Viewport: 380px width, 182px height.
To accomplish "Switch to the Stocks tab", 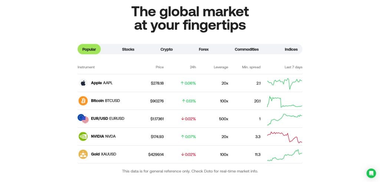I will (128, 49).
